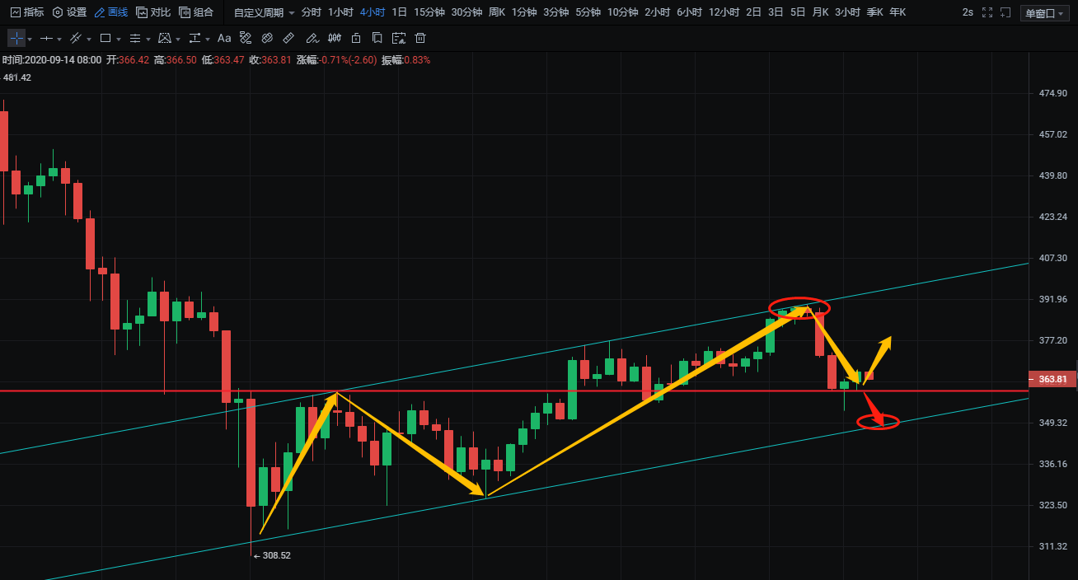Expand the horizontal line tool dropdown arrow
1078x580 pixels.
pyautogui.click(x=60, y=39)
